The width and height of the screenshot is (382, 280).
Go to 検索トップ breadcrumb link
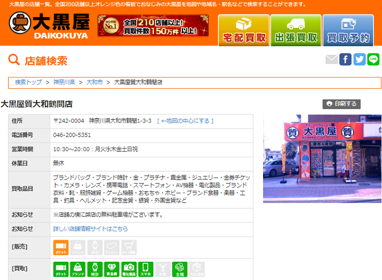(x=29, y=82)
